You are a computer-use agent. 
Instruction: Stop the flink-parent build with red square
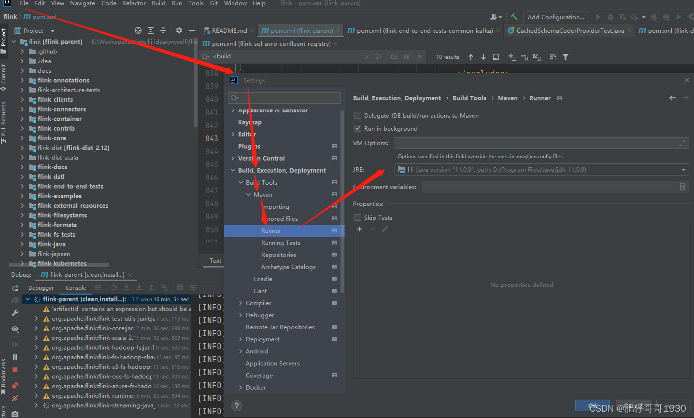[x=15, y=370]
